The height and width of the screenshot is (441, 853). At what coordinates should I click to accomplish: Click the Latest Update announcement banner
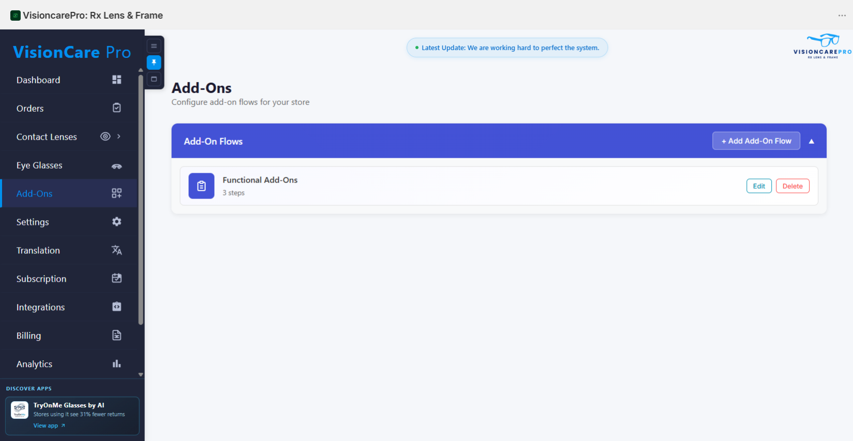(x=507, y=48)
